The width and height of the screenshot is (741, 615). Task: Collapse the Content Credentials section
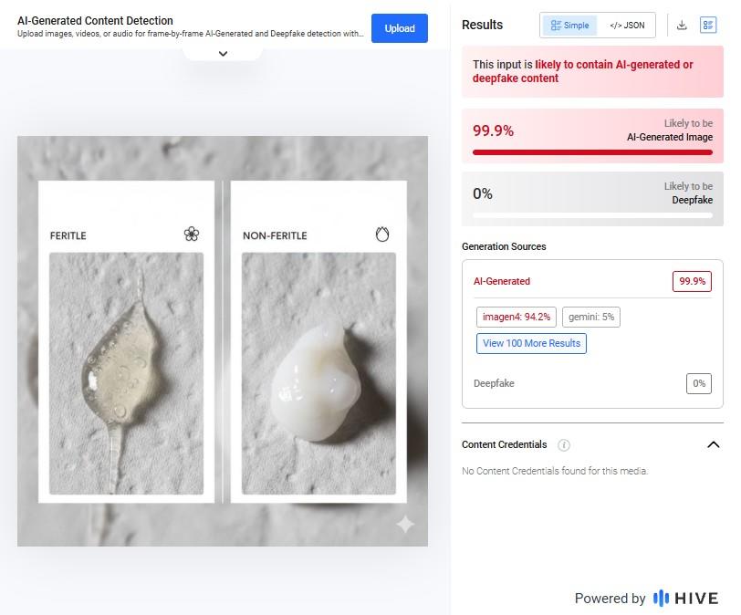pyautogui.click(x=713, y=444)
